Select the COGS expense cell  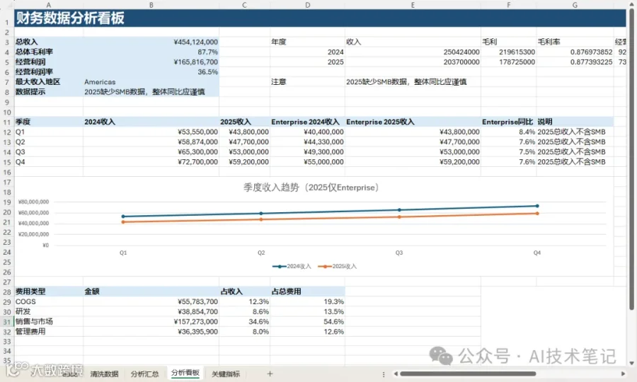(x=49, y=301)
